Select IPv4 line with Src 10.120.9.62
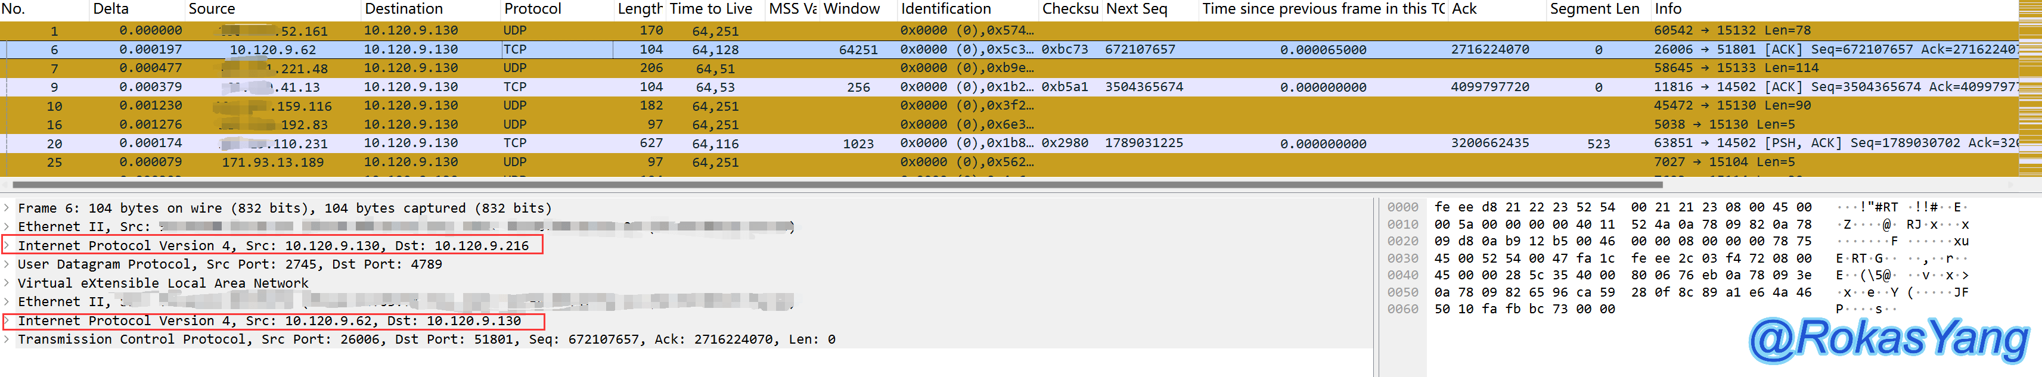This screenshot has height=377, width=2042. (x=269, y=321)
